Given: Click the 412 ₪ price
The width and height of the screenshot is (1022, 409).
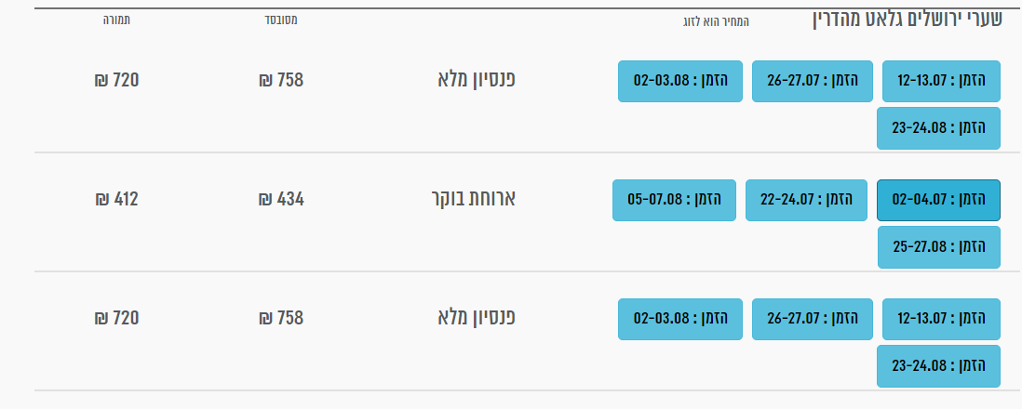Looking at the screenshot, I should point(116,198).
